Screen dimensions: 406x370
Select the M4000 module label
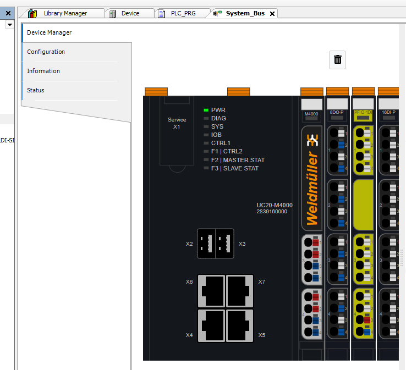pyautogui.click(x=311, y=114)
